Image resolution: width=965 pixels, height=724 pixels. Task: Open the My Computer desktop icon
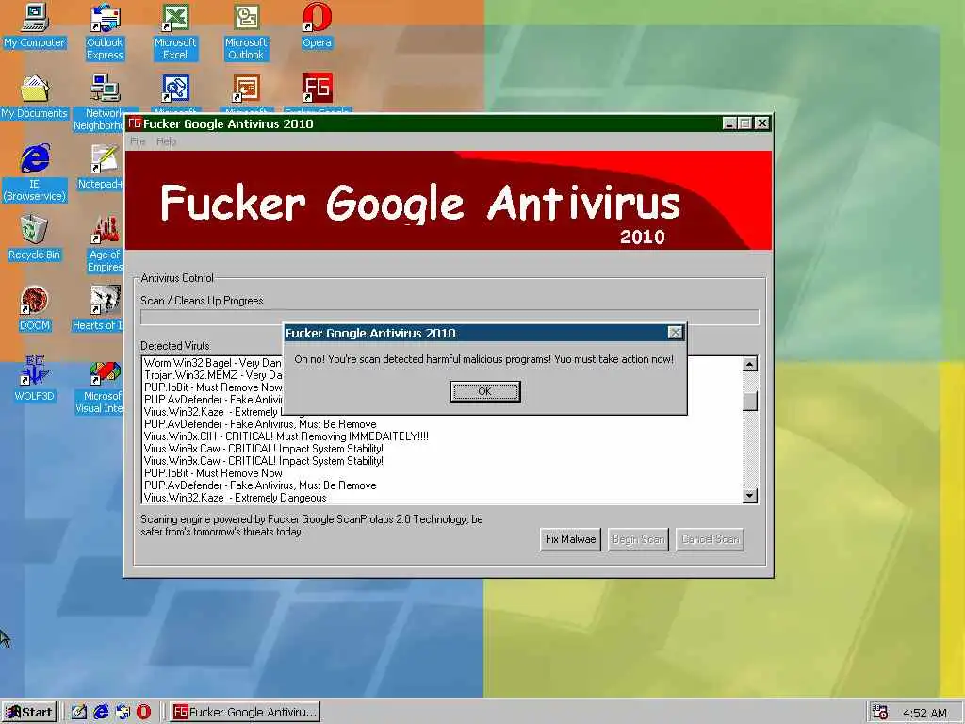(35, 25)
